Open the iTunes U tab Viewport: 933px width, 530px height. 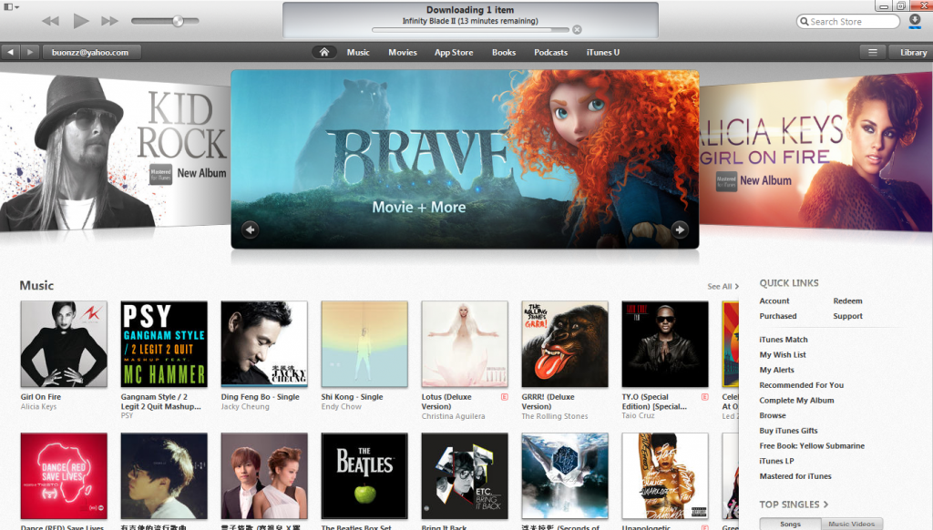(x=603, y=52)
